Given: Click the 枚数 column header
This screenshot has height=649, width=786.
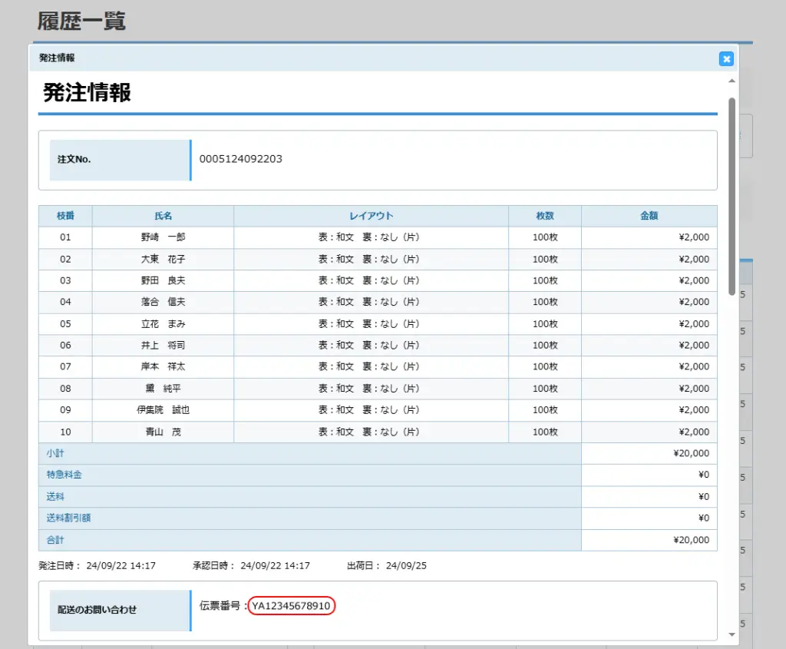Looking at the screenshot, I should click(545, 216).
